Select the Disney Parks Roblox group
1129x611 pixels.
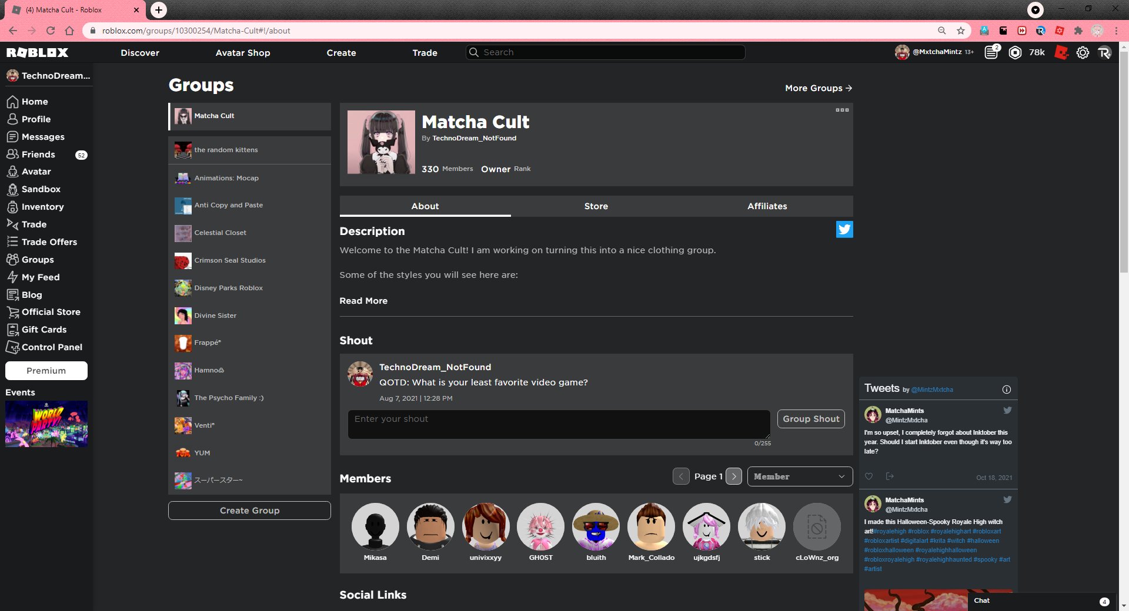coord(249,288)
